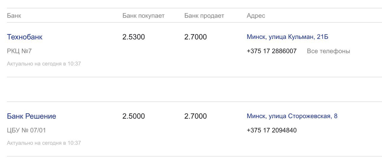Click phone number +375 17 2094840
Screen dimensions: 382x160
pyautogui.click(x=272, y=130)
